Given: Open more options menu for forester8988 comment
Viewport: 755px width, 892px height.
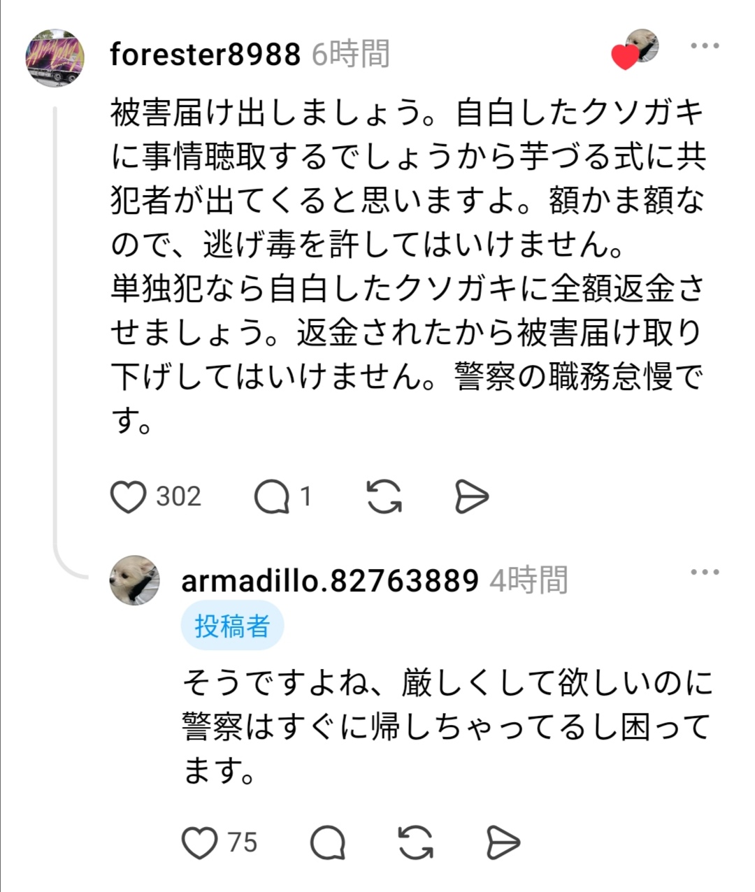Looking at the screenshot, I should (705, 46).
